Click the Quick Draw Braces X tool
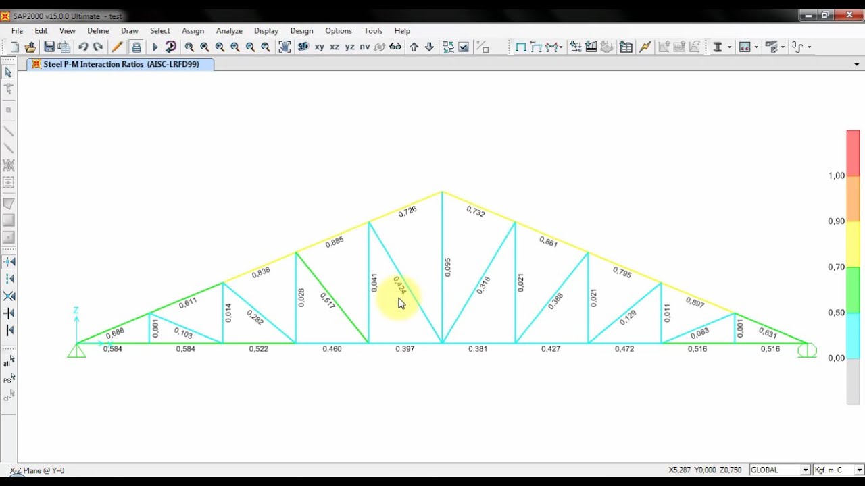This screenshot has height=486, width=865. 9,165
